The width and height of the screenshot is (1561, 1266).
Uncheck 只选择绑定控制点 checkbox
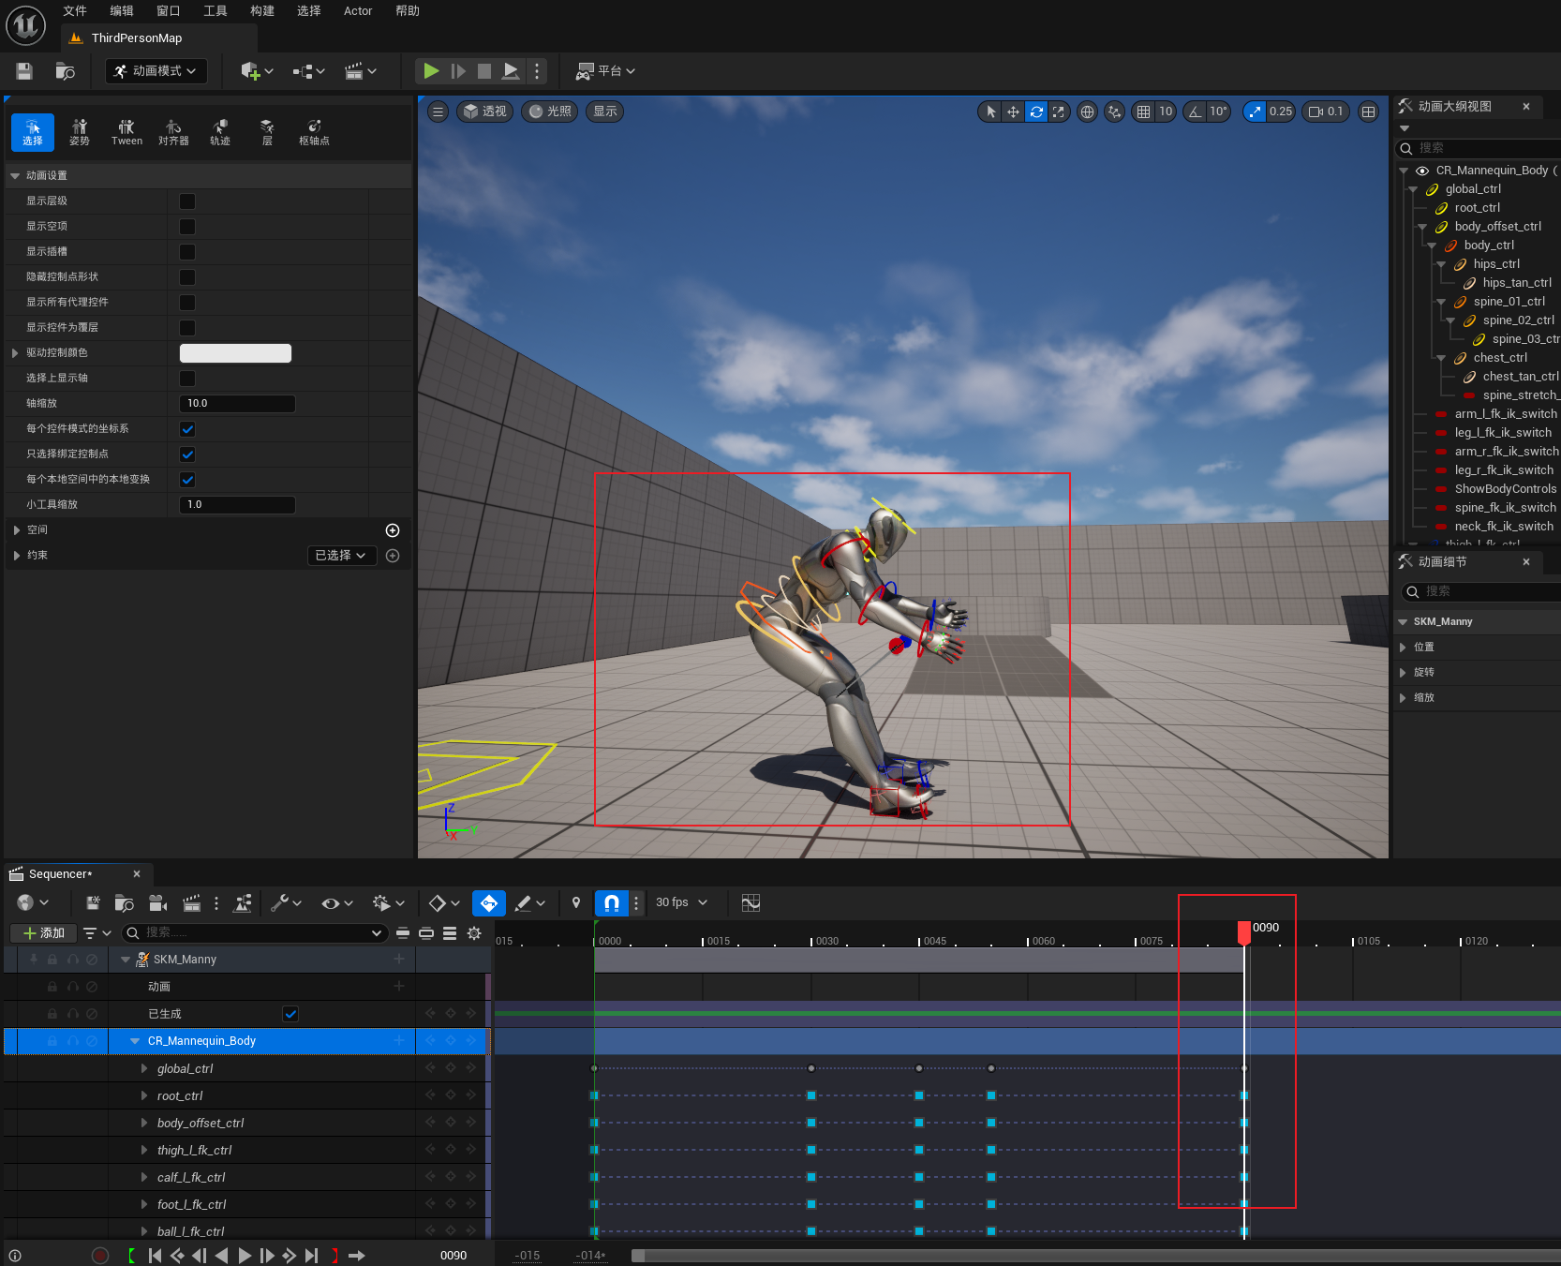pyautogui.click(x=187, y=454)
